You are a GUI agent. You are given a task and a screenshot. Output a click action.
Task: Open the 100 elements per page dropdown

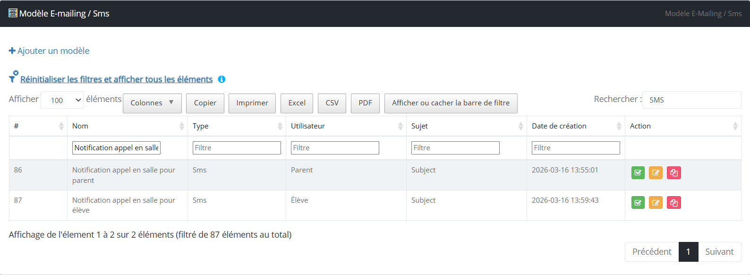[x=62, y=100]
